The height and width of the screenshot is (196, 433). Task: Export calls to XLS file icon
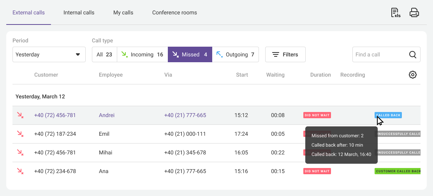point(396,13)
